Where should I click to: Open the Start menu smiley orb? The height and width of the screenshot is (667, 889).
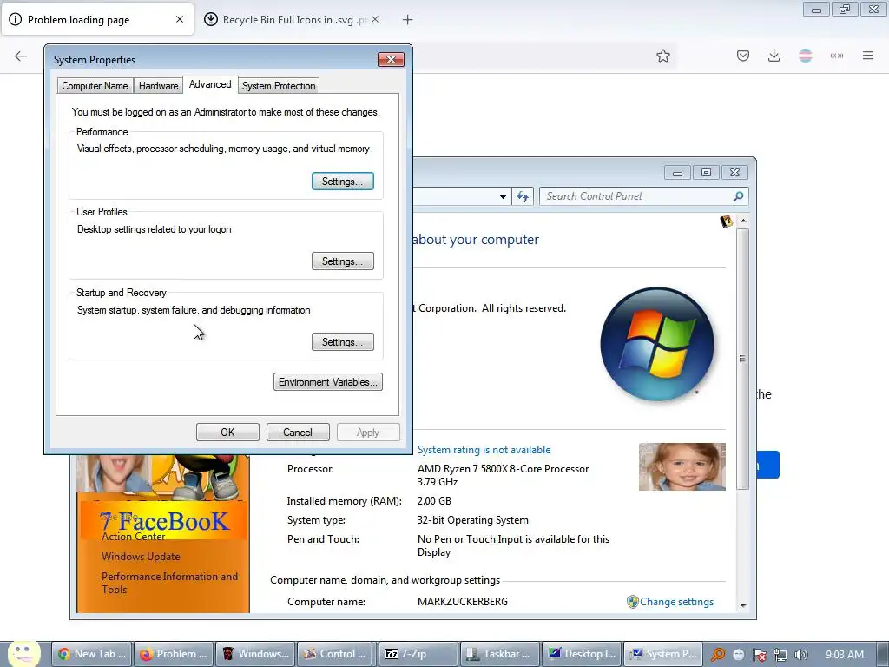tap(23, 653)
